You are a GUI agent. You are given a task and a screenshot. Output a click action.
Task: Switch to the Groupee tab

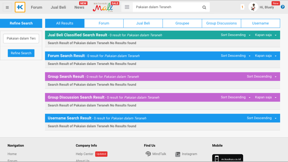[182, 23]
